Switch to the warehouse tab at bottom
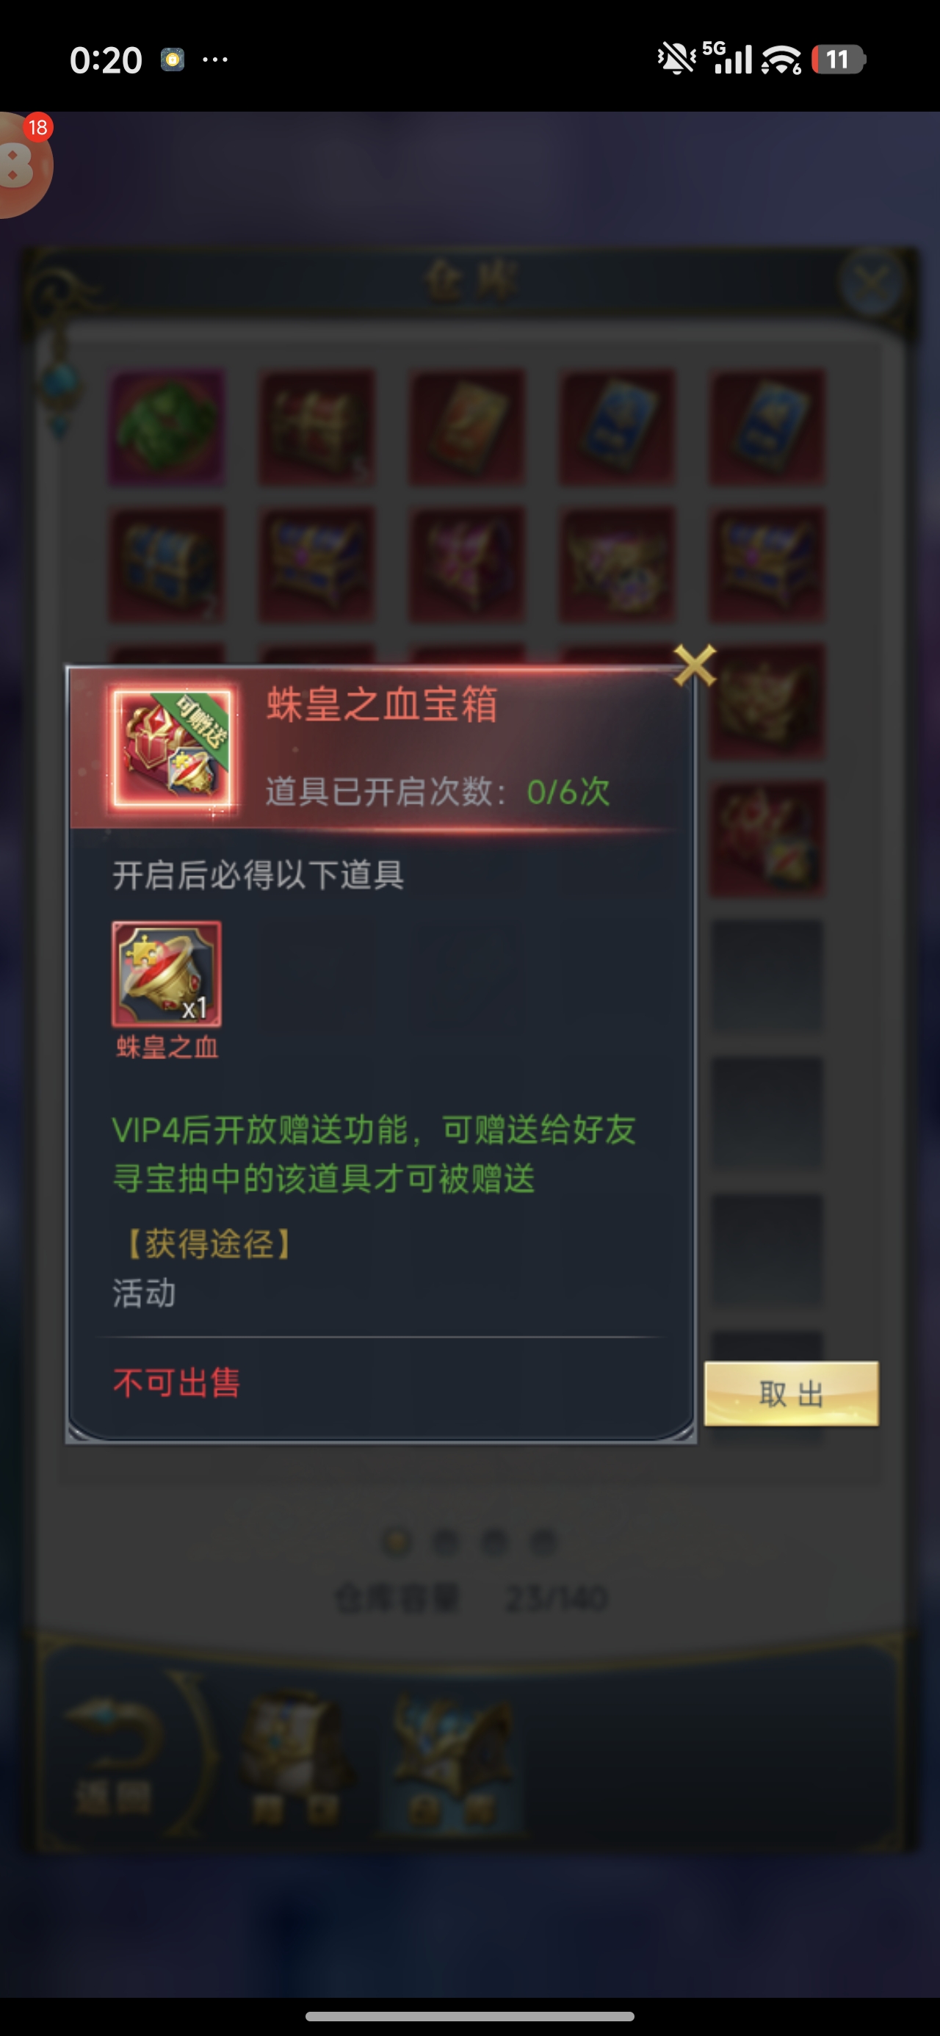This screenshot has width=940, height=2036. [452, 1756]
